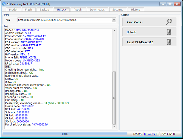
Task: Click the log vertical scrollbar thumb
Action: point(114,98)
